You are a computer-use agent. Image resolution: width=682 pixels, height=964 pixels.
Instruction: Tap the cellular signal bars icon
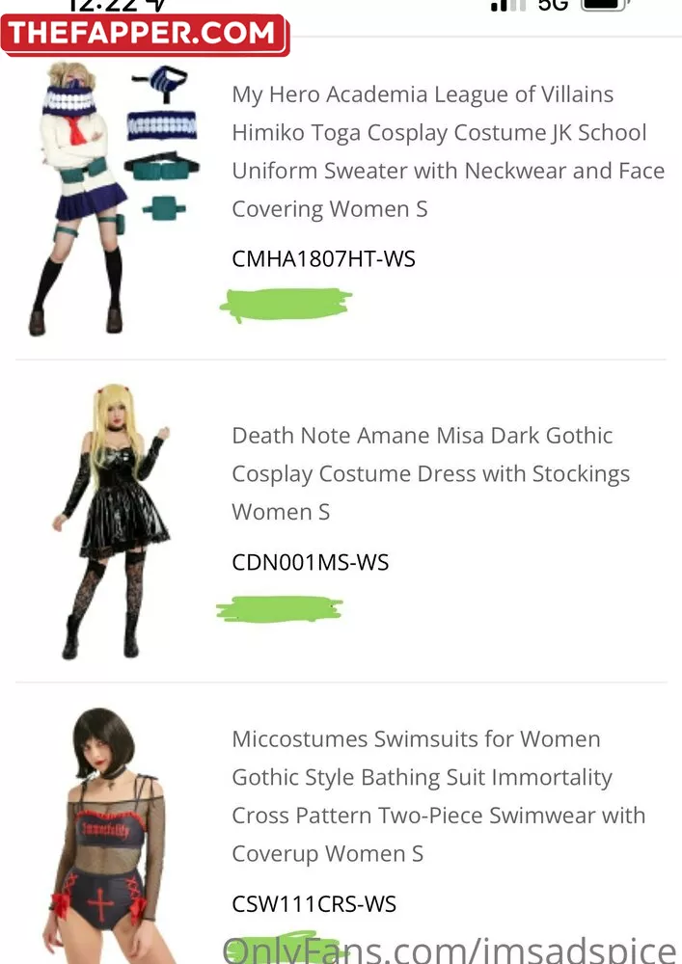pyautogui.click(x=508, y=5)
